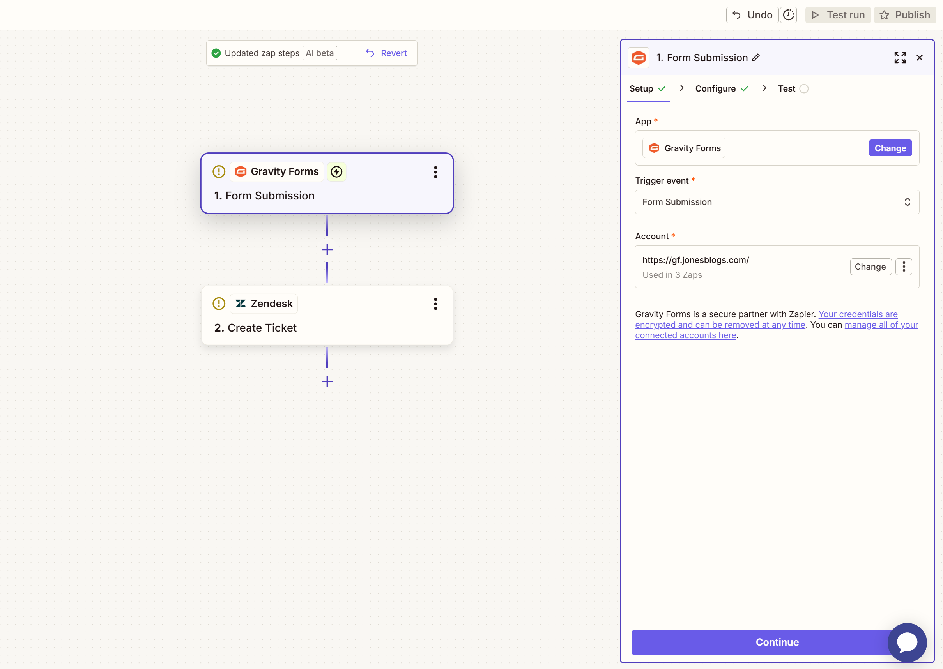943x669 pixels.
Task: Expand the step editor panel to fullscreen
Action: point(900,58)
